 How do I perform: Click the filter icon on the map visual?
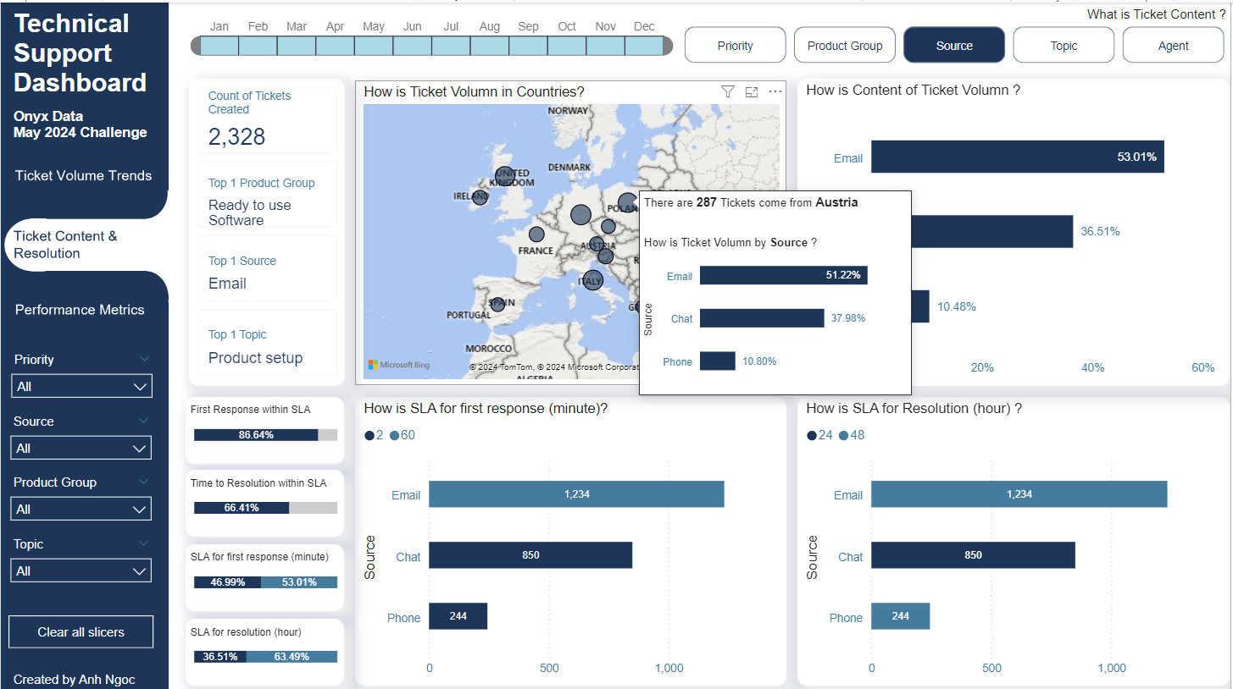pos(727,91)
